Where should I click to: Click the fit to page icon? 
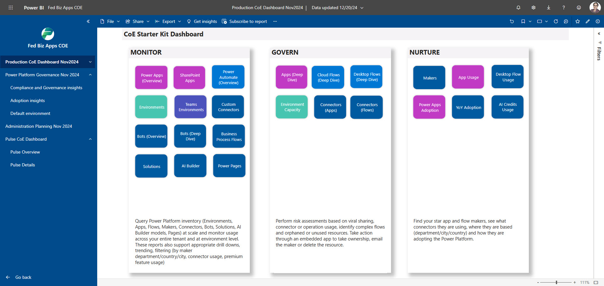(x=596, y=283)
